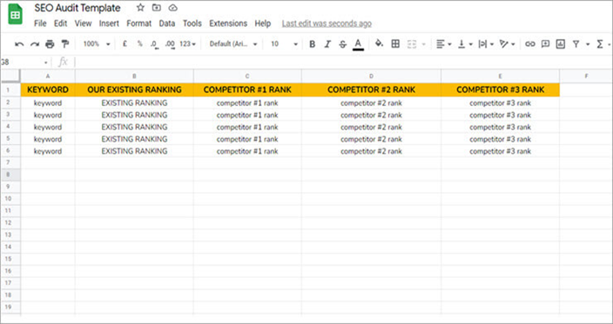
Task: Open the name box dropdown arrow
Action: coord(46,63)
